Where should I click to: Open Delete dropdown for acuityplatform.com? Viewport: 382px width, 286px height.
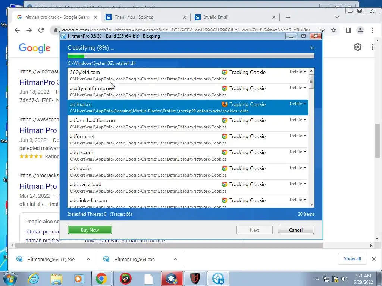pyautogui.click(x=298, y=88)
